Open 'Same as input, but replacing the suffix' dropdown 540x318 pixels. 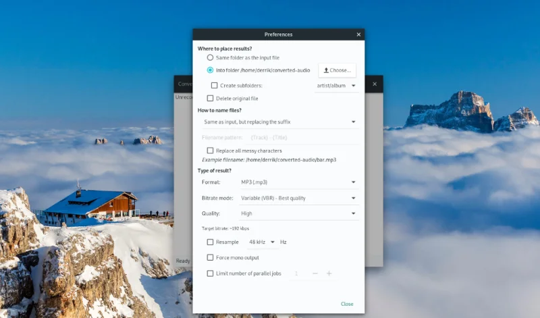280,122
